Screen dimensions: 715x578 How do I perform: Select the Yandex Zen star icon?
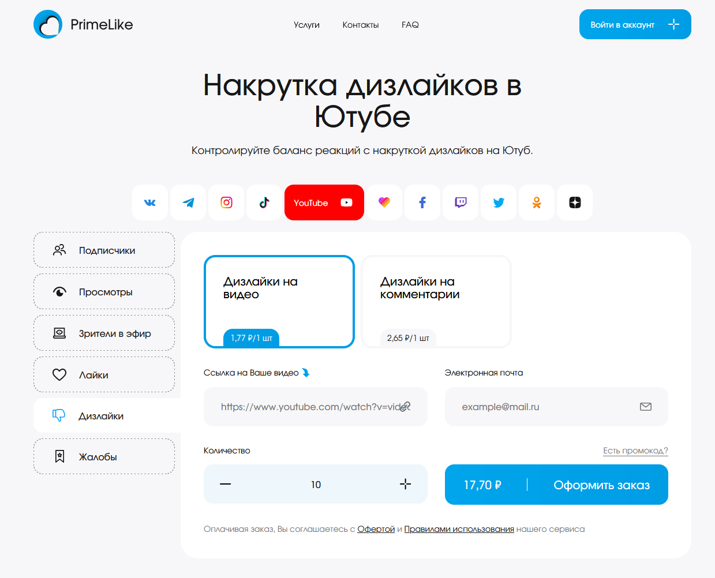575,202
